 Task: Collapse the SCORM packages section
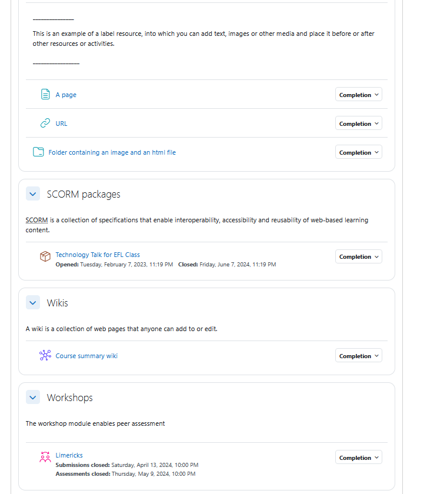[x=33, y=193]
